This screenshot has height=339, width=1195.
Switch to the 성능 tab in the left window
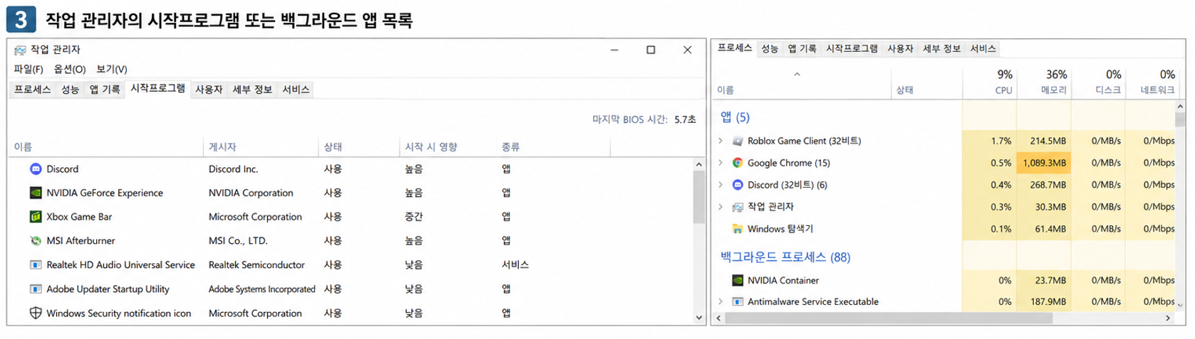[x=70, y=90]
